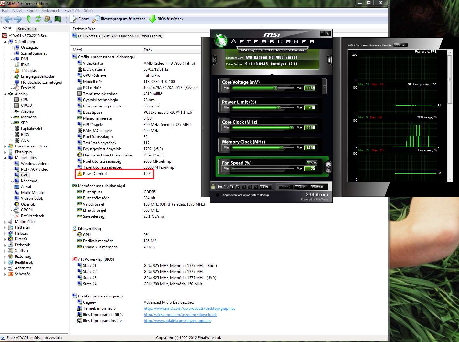
Task: Select AIDA64 v2.70.2215 Beta root node
Action: pos(28,36)
